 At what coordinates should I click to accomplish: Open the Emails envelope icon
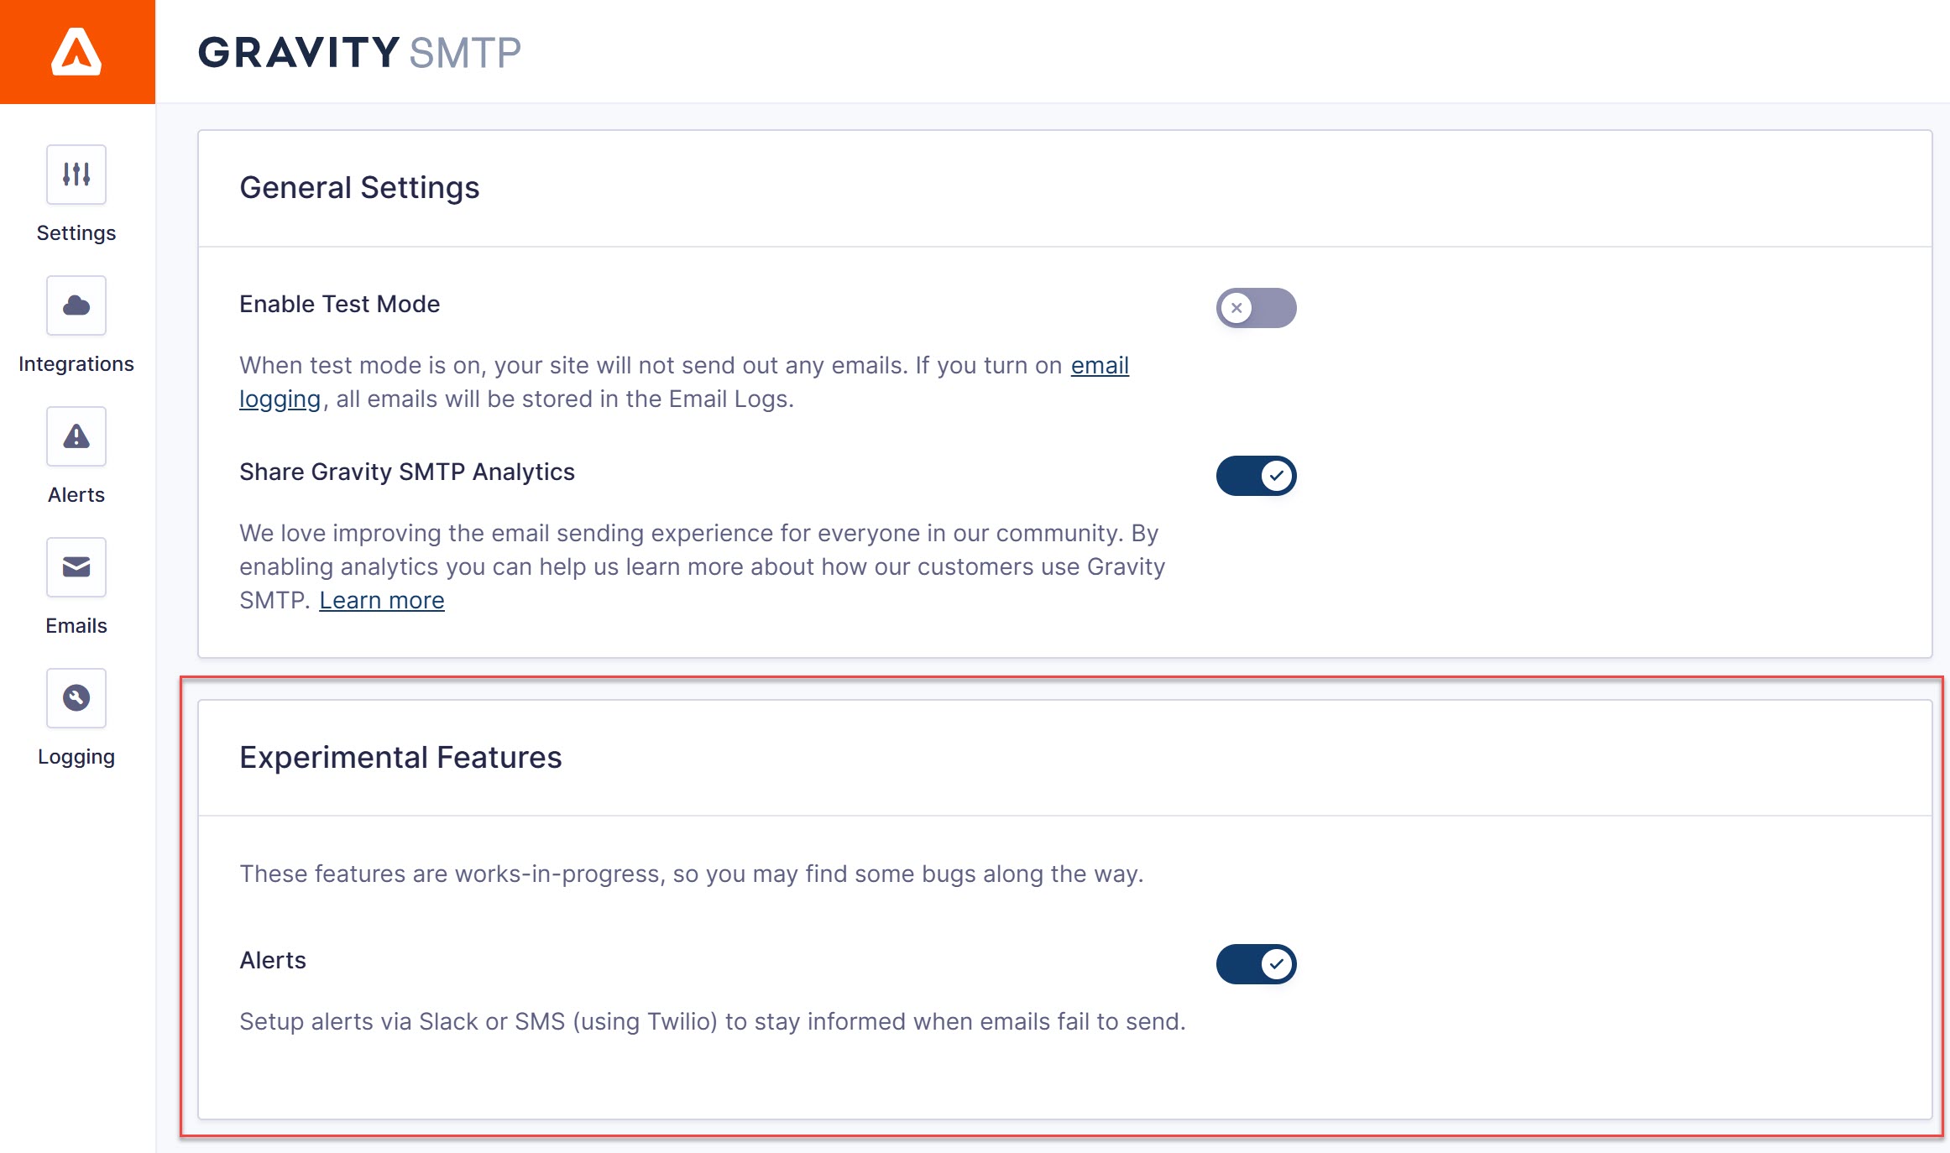pyautogui.click(x=76, y=567)
